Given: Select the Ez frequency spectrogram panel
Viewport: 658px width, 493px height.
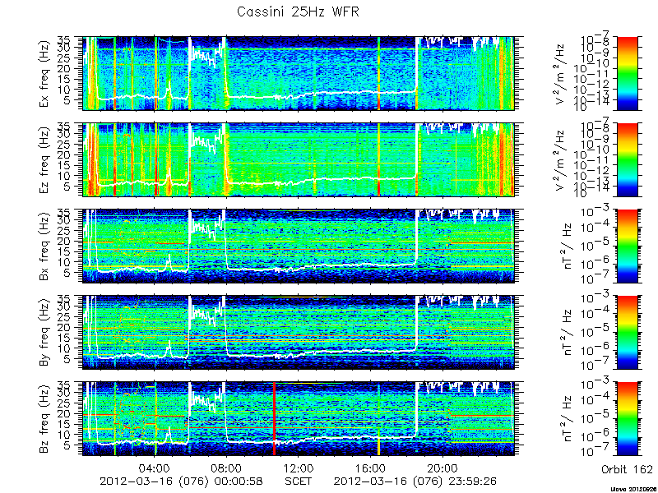Looking at the screenshot, I should pos(299,159).
